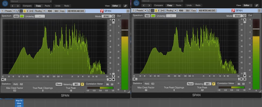262x107 pixels.
Task: Select state A in left SPAN
Action: [25, 11]
